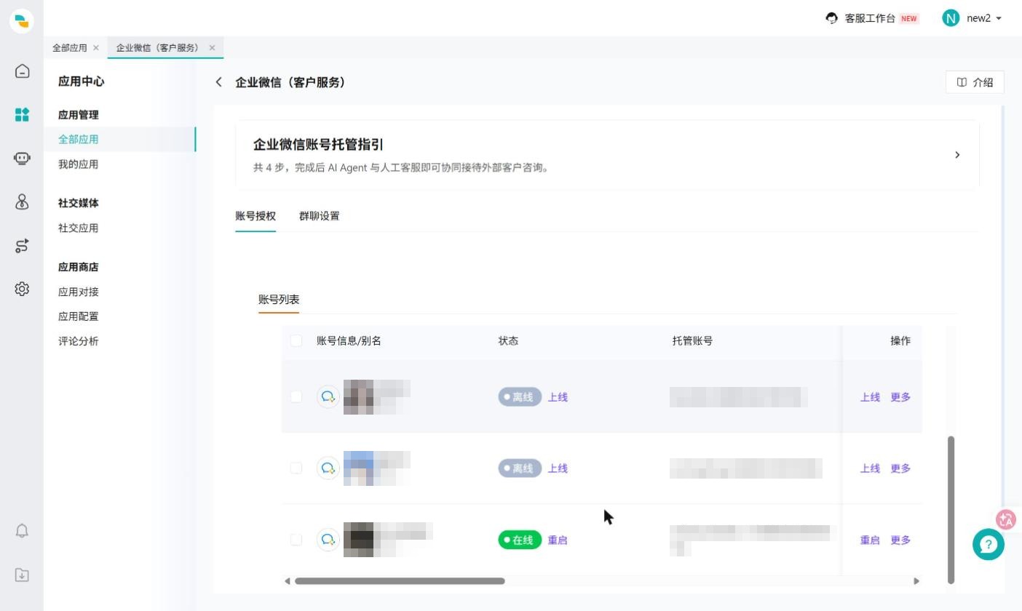Open the help question mark bubble
This screenshot has width=1022, height=611.
click(x=989, y=544)
